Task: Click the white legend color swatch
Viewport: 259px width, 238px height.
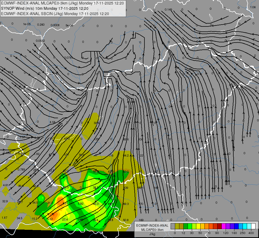Action: tap(253, 226)
